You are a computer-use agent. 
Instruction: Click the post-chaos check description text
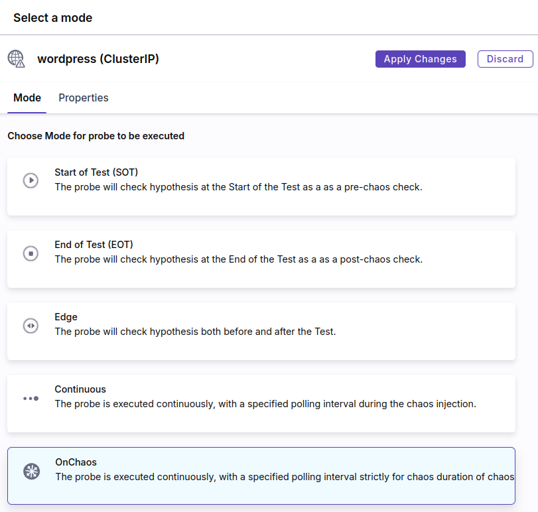click(x=238, y=259)
